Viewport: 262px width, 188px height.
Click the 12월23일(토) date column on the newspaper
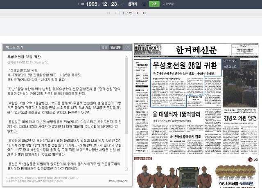(142, 65)
